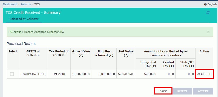Open the English language selector
The image size is (218, 97).
pos(210,4)
